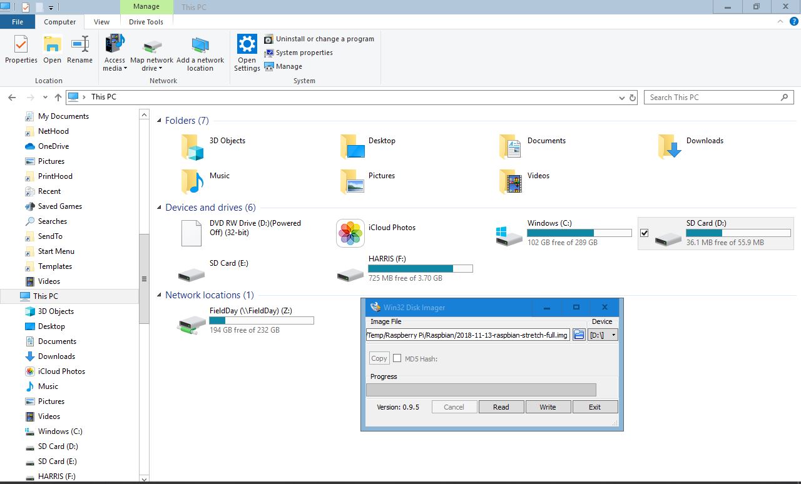The width and height of the screenshot is (801, 484).
Task: Click the Manage contextual tab
Action: (x=146, y=7)
